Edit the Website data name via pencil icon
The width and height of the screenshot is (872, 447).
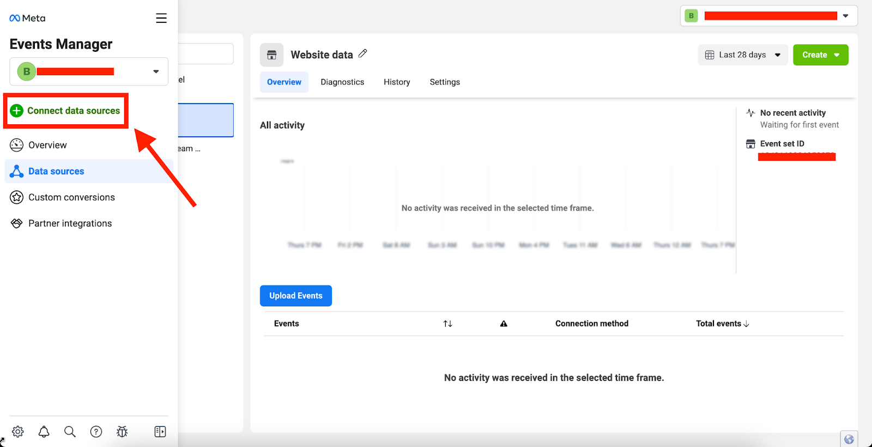coord(363,53)
